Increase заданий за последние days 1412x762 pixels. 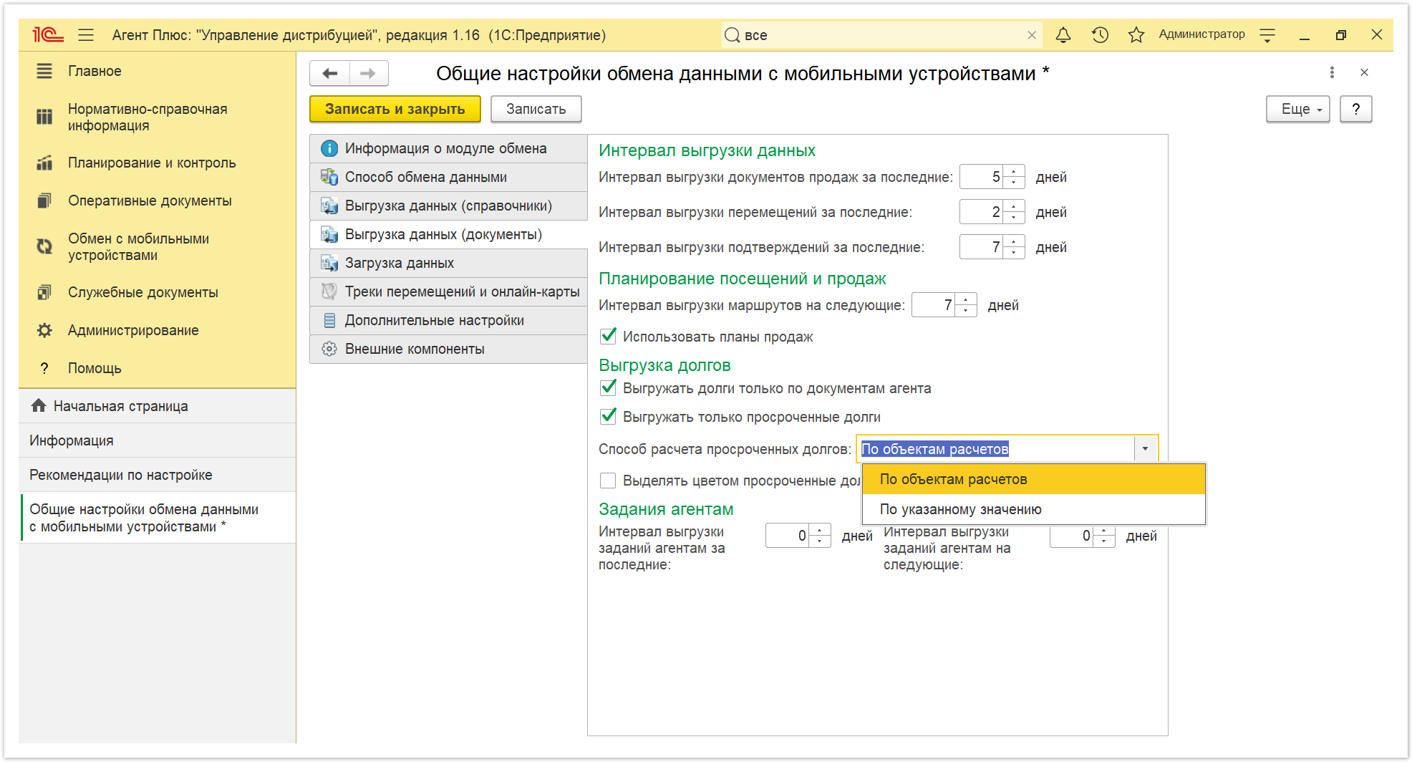[x=819, y=530]
